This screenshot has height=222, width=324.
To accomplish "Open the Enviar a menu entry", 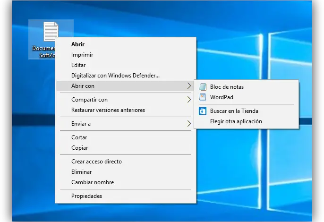I will pos(126,124).
